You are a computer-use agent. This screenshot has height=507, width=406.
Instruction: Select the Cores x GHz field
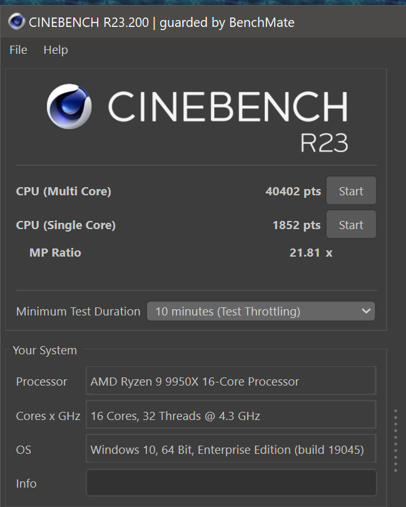230,416
